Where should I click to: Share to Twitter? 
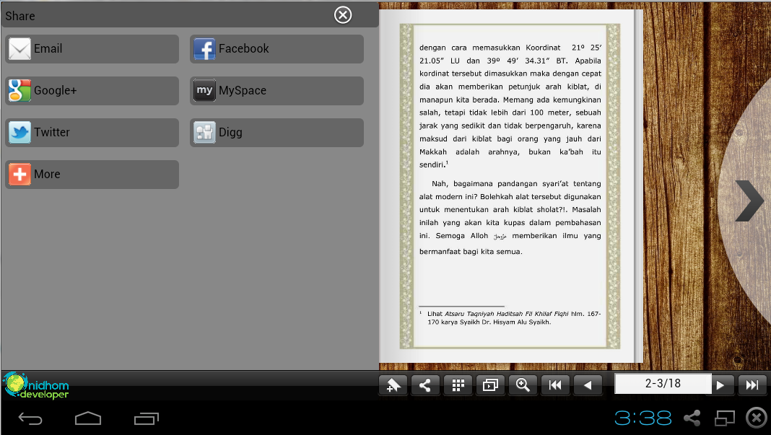pos(92,132)
